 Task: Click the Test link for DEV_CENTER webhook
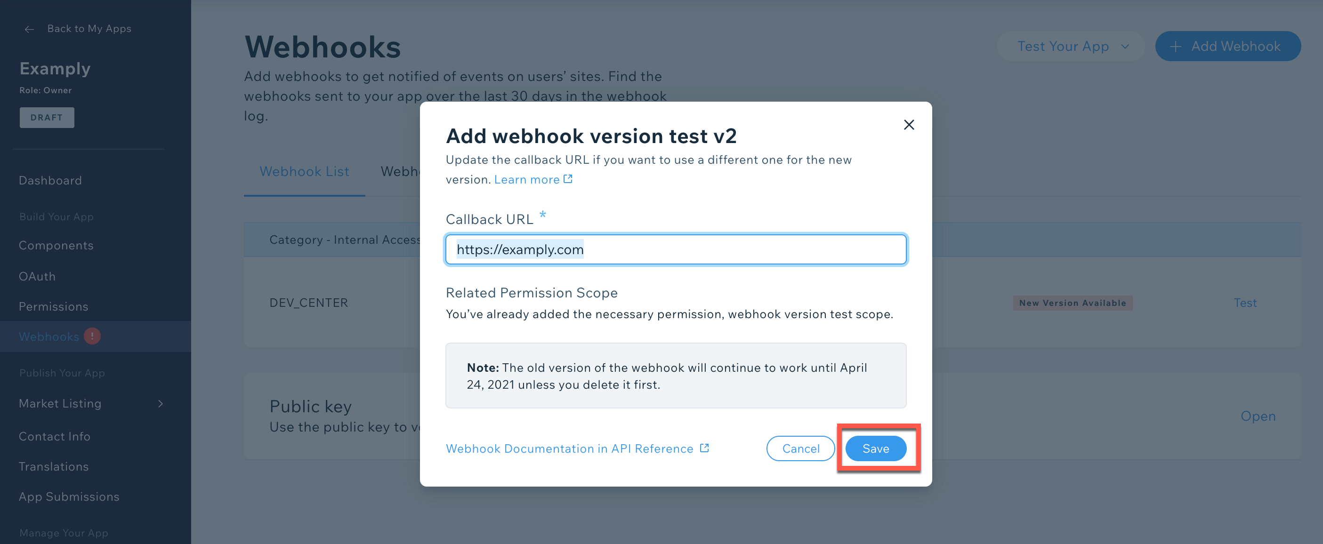tap(1245, 303)
